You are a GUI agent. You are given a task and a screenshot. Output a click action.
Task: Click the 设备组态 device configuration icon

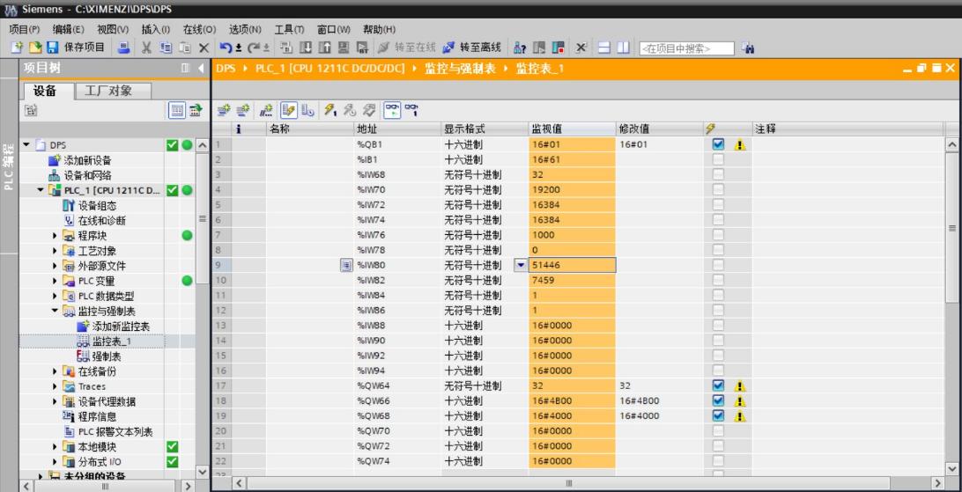69,205
